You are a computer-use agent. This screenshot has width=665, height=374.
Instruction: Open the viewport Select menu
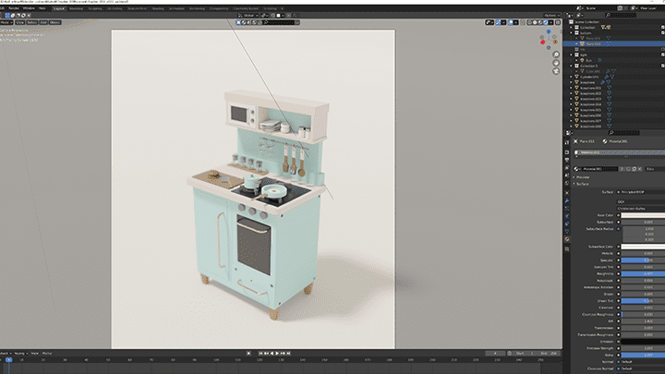pos(31,22)
